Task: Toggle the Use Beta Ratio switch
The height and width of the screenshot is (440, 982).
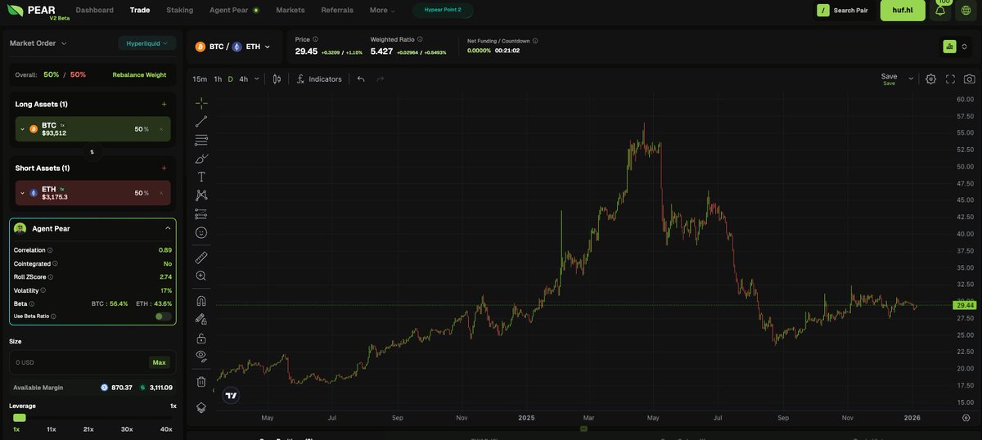Action: pos(164,316)
